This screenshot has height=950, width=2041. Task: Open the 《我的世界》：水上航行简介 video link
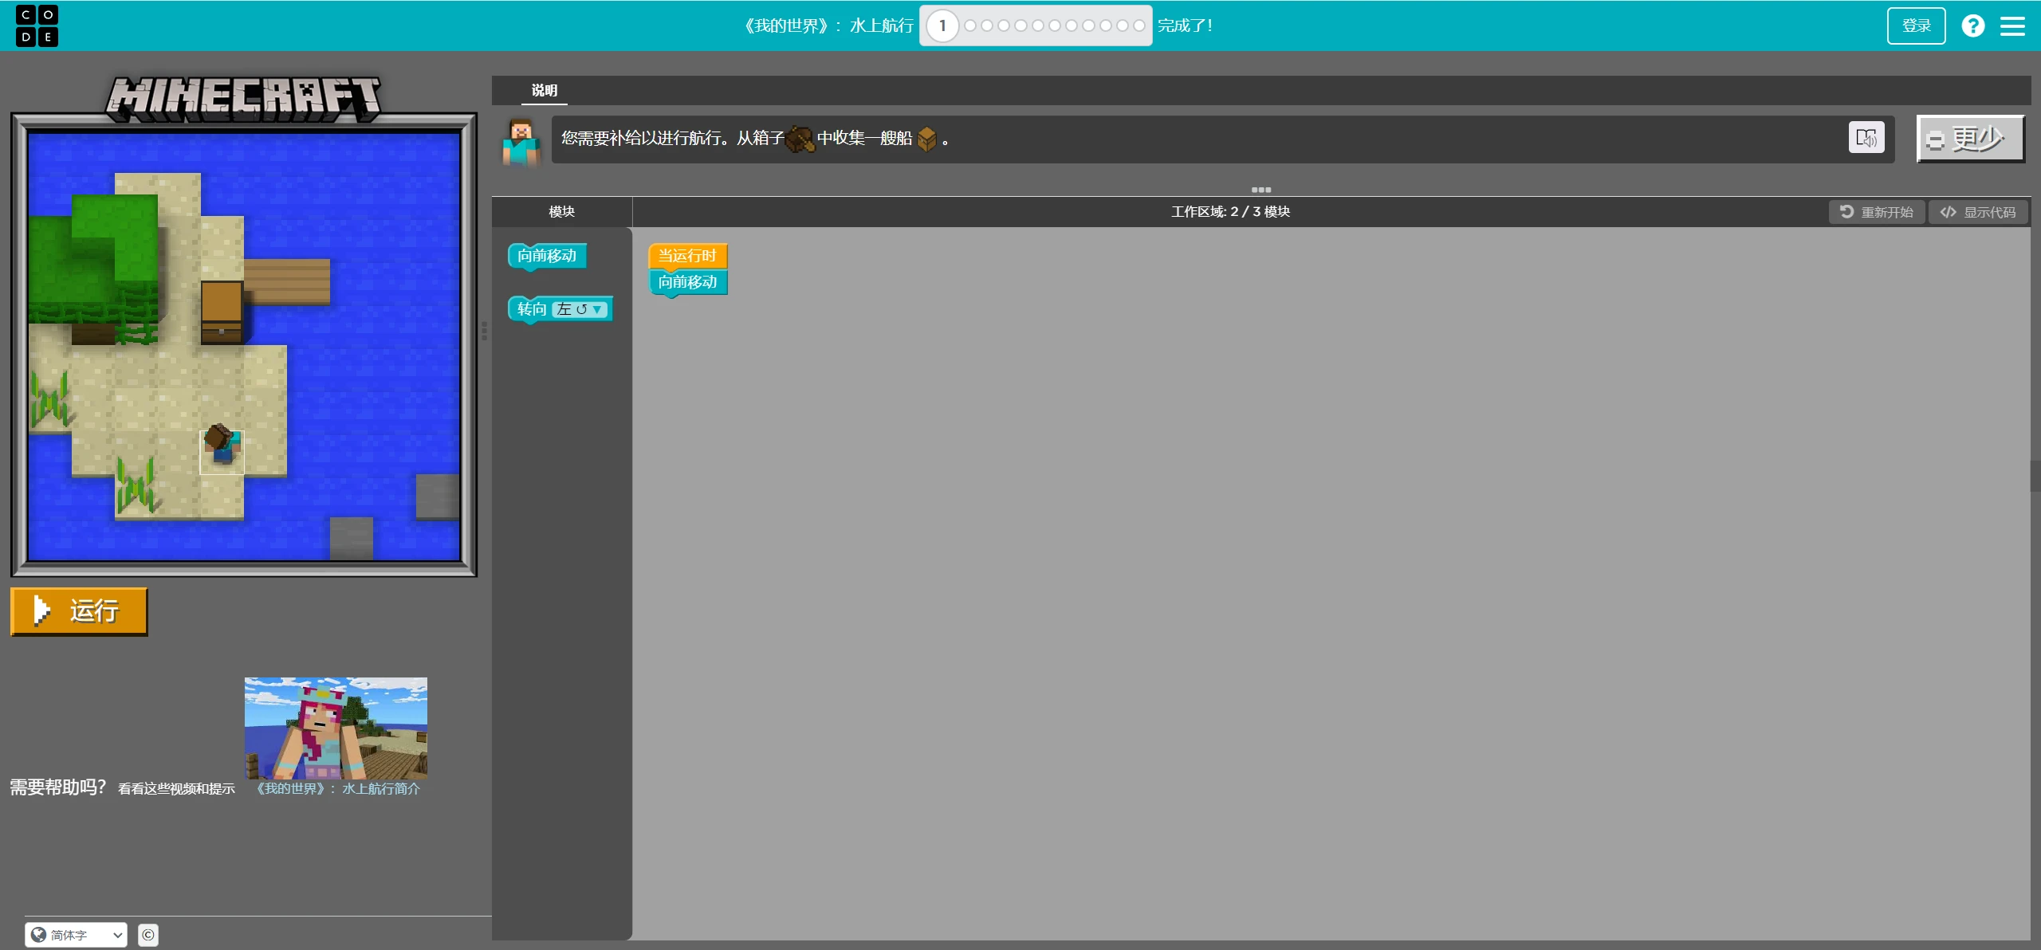pos(338,788)
